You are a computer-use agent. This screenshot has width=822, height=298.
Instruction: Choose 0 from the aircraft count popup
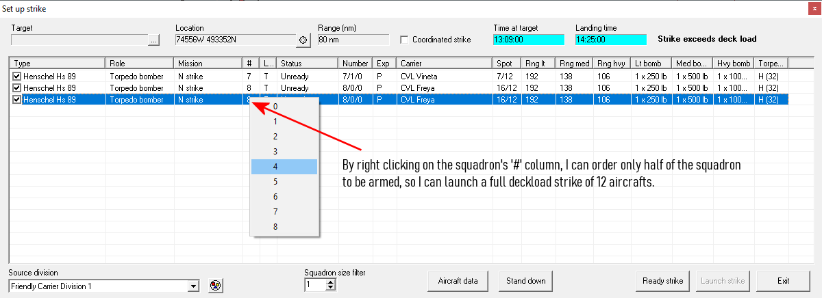tap(284, 107)
